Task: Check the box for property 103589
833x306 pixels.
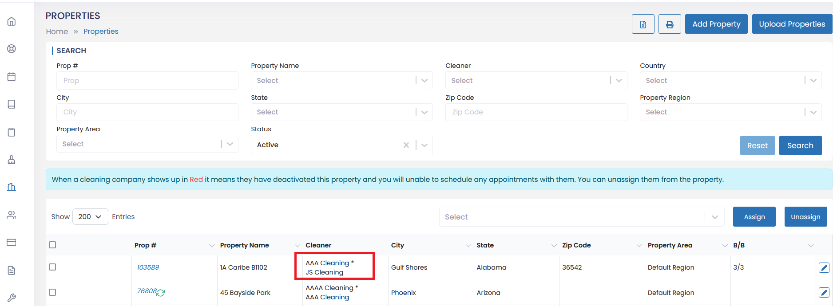Action: tap(52, 267)
